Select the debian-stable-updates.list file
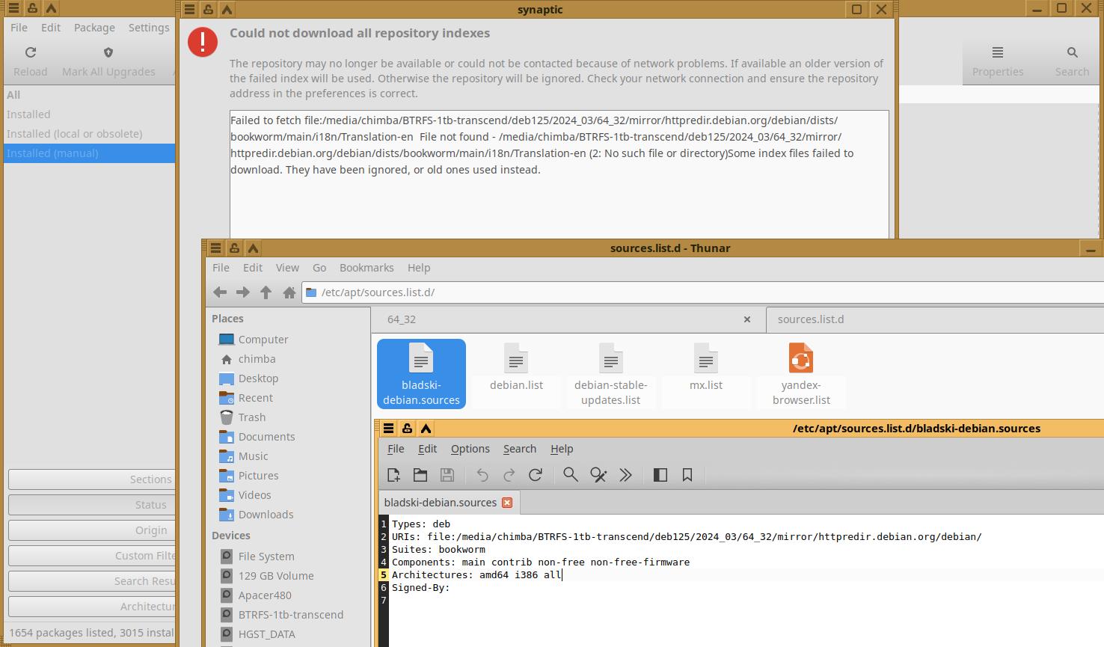This screenshot has width=1104, height=647. [x=611, y=374]
